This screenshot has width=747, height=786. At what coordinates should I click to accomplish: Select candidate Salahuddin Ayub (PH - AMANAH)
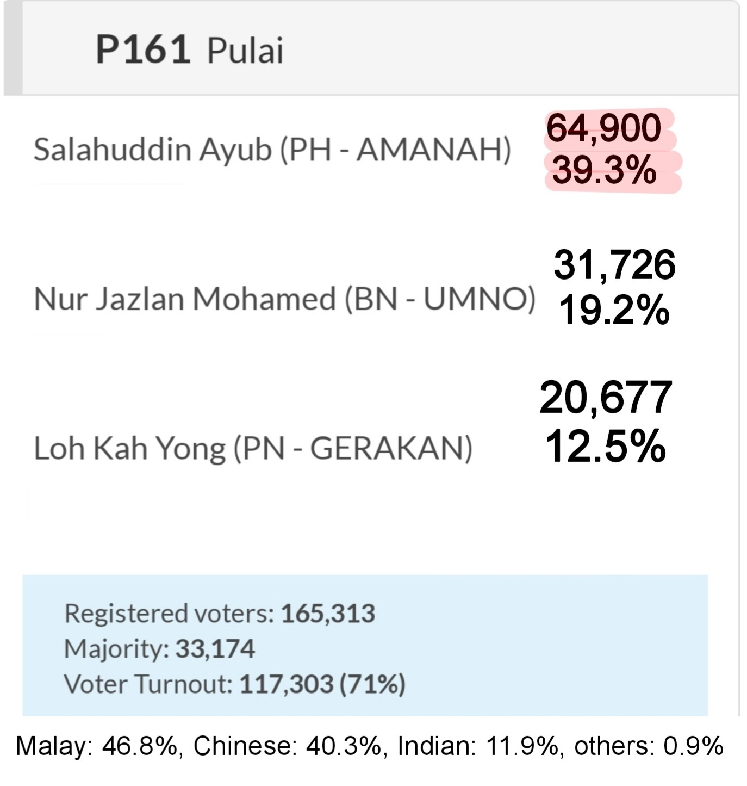point(272,150)
